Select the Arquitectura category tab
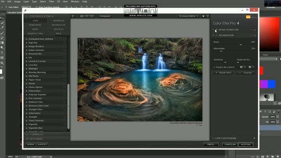Image resolution: width=281 pixels, height=158 pixels. pyautogui.click(x=35, y=33)
